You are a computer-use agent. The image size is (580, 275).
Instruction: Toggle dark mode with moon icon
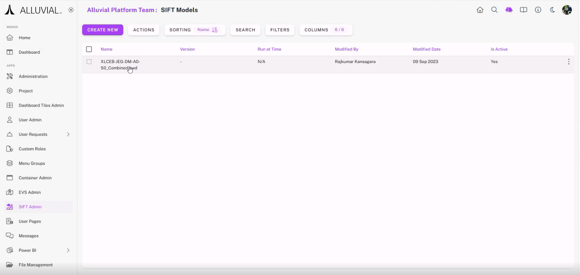click(x=553, y=10)
